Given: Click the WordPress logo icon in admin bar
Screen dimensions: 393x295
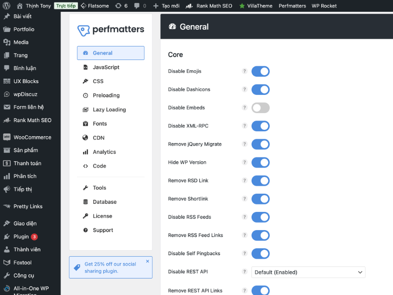Looking at the screenshot, I should pos(6,5).
